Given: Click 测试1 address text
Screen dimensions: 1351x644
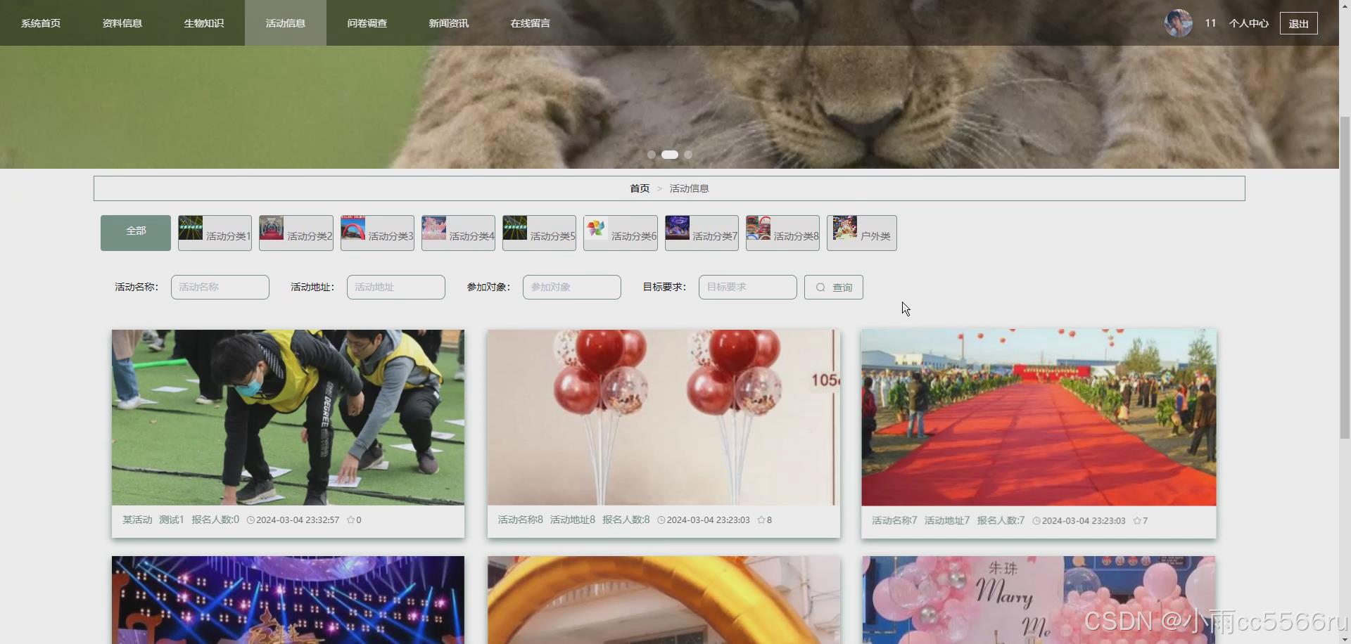Looking at the screenshot, I should point(172,520).
